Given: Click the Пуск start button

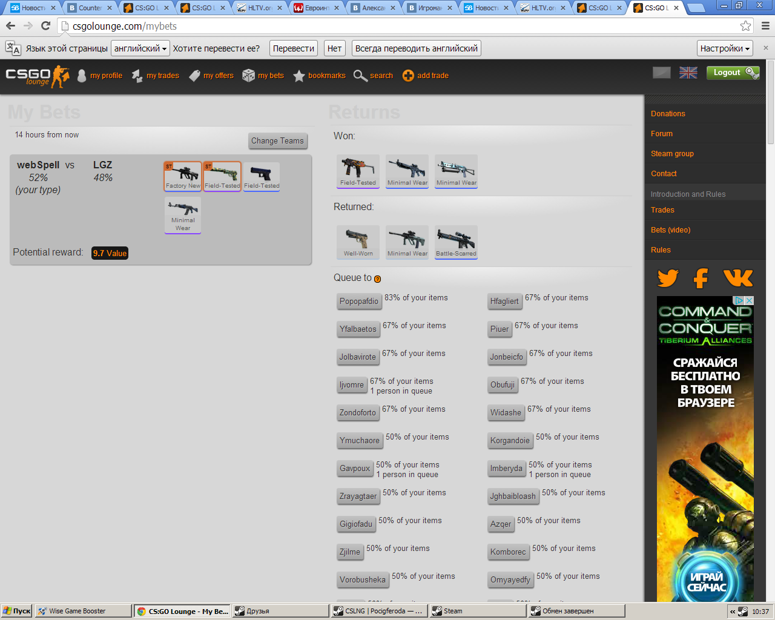Looking at the screenshot, I should (x=16, y=611).
